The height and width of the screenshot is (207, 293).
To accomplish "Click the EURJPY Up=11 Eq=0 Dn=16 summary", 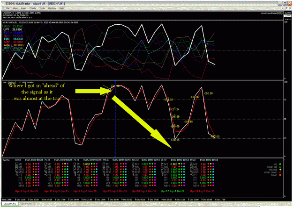I will (x=115, y=191).
